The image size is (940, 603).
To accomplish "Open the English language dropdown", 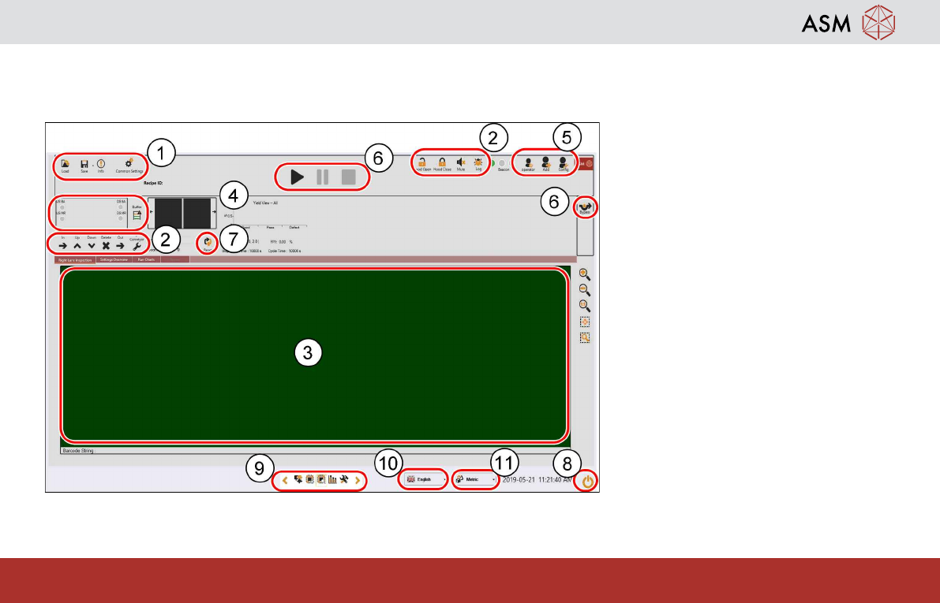I will pos(425,480).
